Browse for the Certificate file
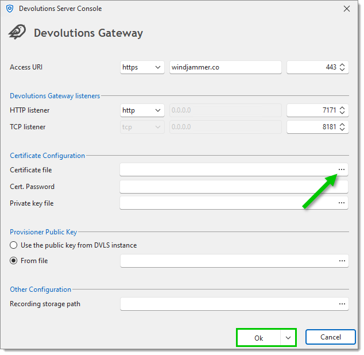The height and width of the screenshot is (355, 364). pos(342,169)
